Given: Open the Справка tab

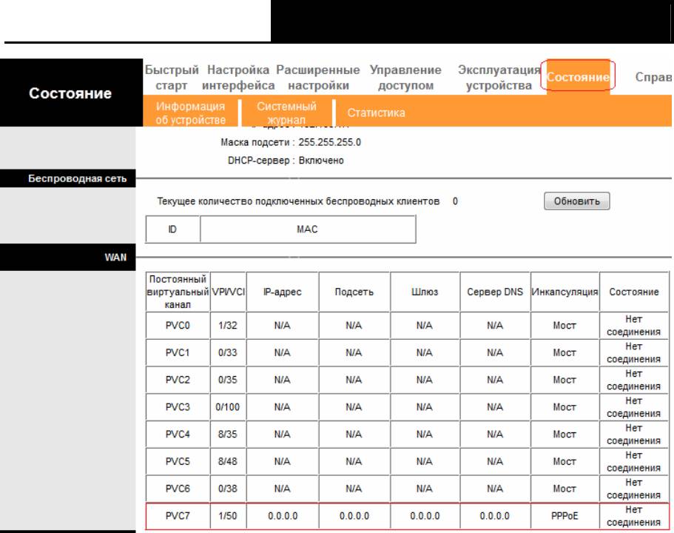Looking at the screenshot, I should coord(653,77).
